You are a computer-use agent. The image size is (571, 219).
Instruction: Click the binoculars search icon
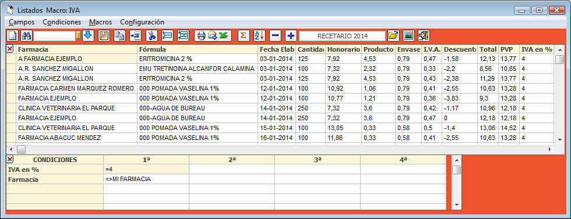point(27,35)
